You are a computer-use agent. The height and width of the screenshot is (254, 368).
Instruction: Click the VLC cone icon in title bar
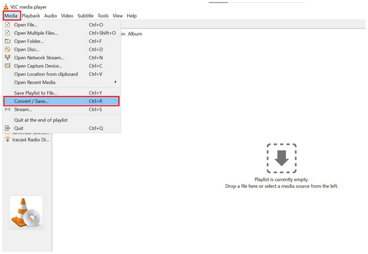coord(6,7)
